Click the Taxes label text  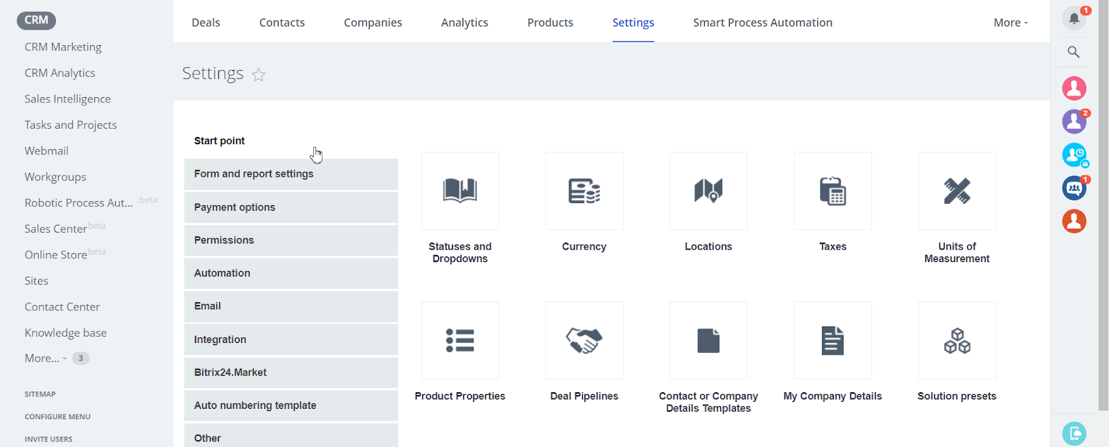[x=832, y=247]
